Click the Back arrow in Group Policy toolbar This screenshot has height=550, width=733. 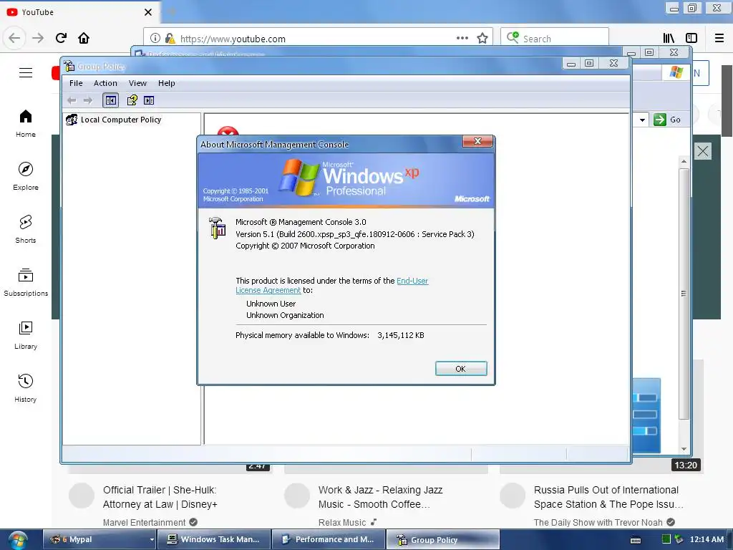(x=72, y=100)
